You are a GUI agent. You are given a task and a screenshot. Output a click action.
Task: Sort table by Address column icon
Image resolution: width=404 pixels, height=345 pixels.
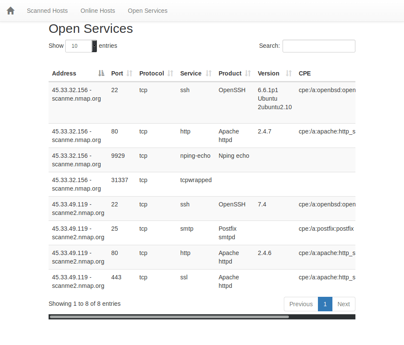click(101, 73)
